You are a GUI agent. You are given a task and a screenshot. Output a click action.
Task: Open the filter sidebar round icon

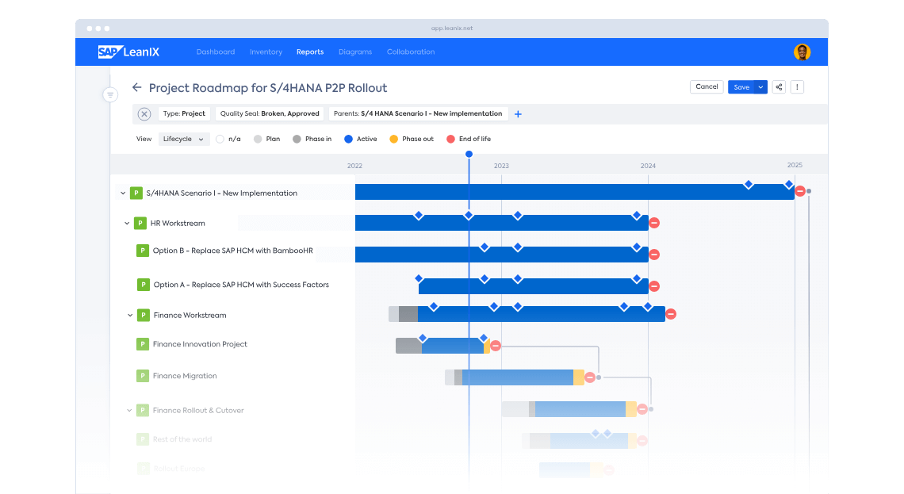[x=110, y=95]
